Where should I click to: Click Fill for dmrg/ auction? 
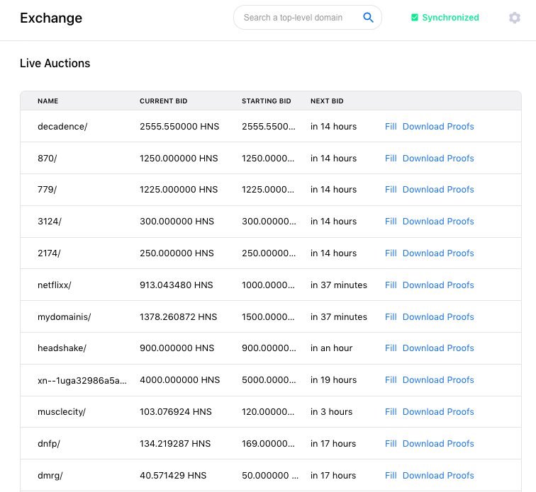[391, 475]
